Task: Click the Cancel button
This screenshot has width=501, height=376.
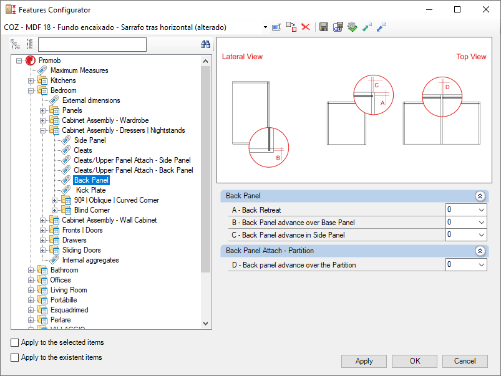Action: 465,361
